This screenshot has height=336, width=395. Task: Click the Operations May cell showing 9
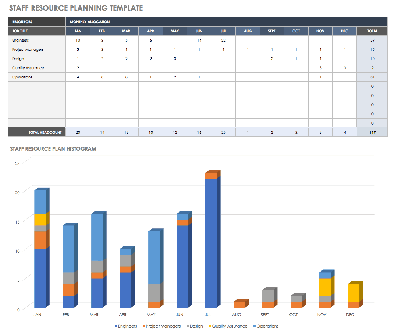[x=175, y=77]
